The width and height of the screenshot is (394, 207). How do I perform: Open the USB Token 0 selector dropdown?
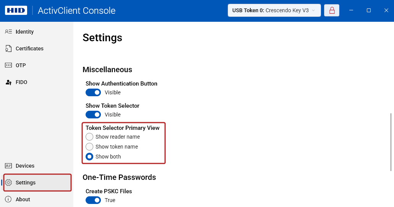tap(274, 10)
